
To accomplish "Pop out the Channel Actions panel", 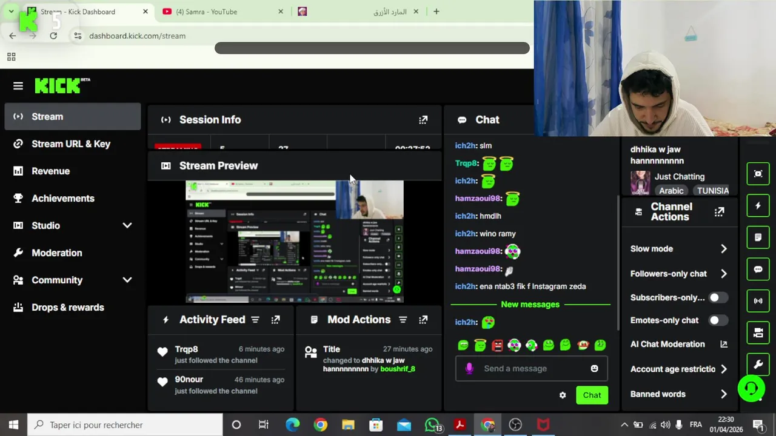I will pyautogui.click(x=719, y=212).
